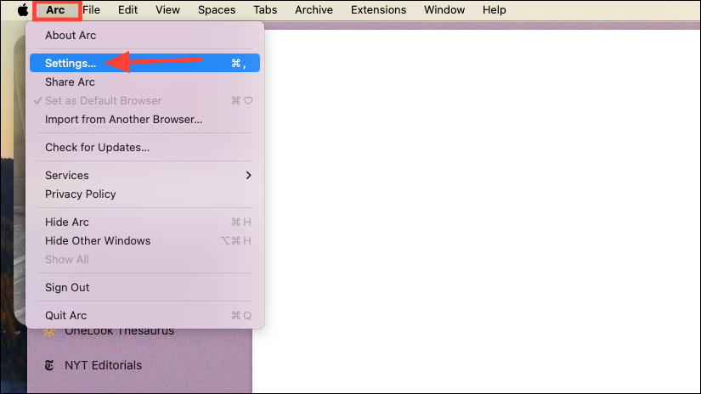Open the Help menu

click(494, 10)
